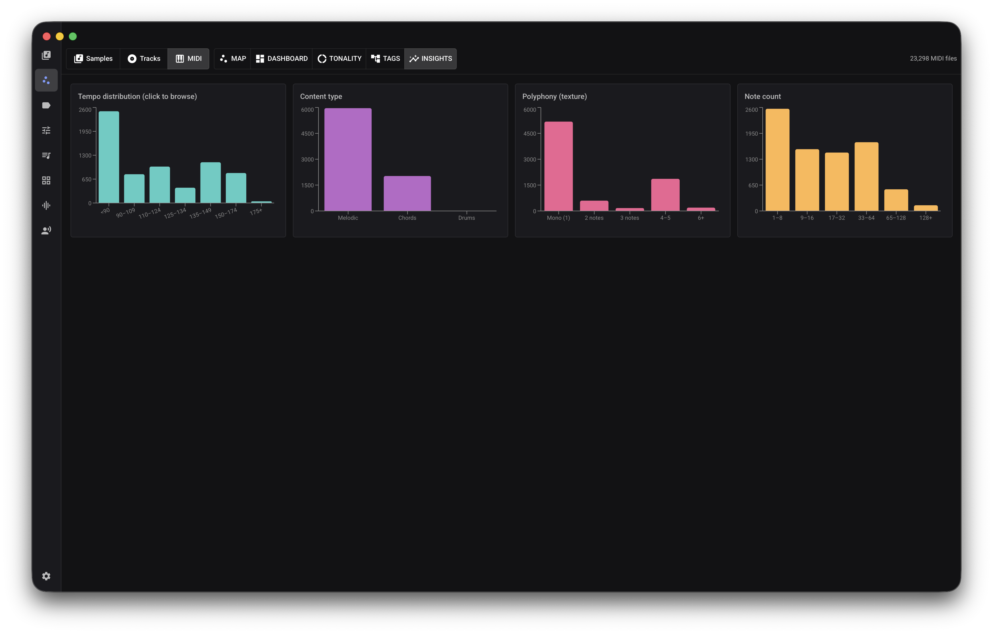Click the 110–124 tempo bar
This screenshot has height=634, width=993.
tap(160, 185)
